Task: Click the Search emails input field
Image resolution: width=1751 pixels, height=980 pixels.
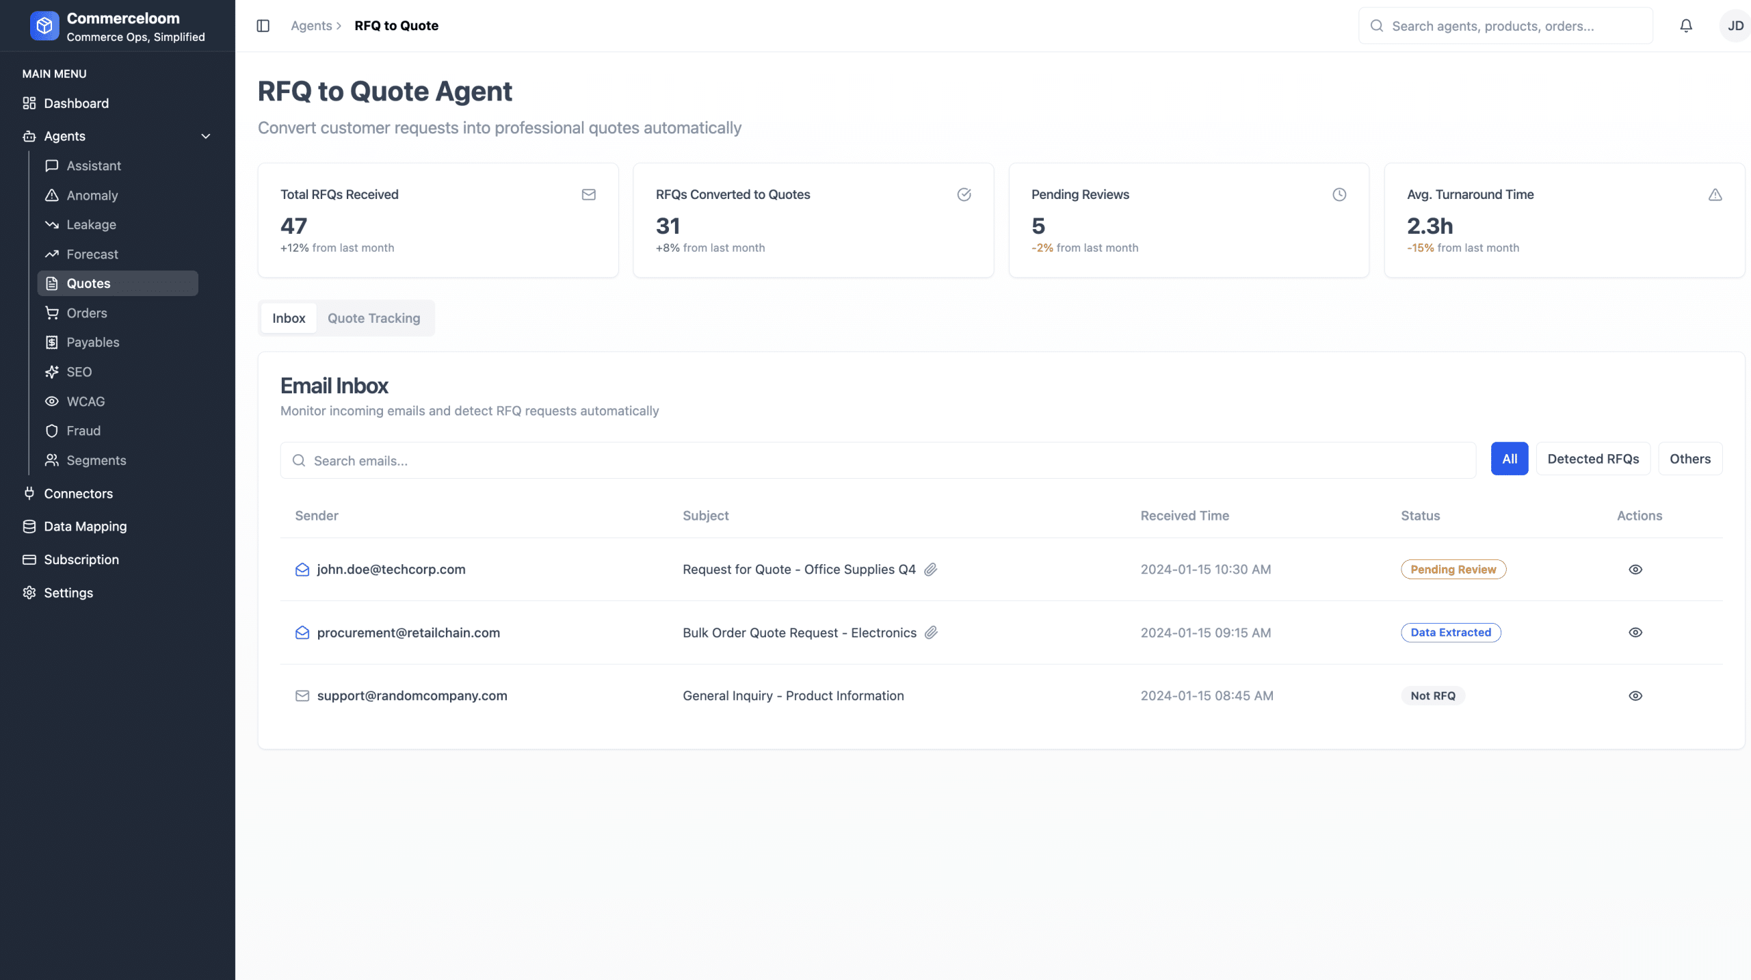Action: [x=878, y=461]
